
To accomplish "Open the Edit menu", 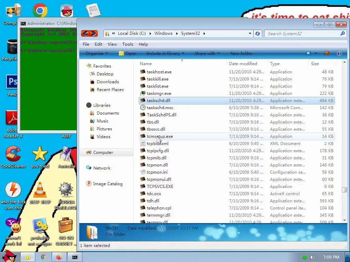I will point(98,44).
